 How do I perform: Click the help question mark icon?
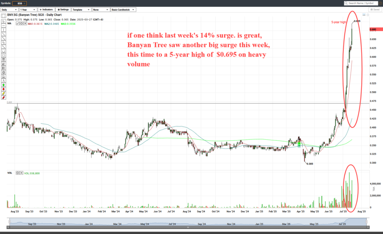(x=381, y=3)
